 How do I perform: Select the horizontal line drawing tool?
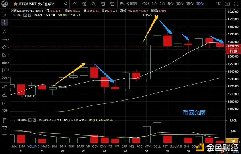(4, 40)
